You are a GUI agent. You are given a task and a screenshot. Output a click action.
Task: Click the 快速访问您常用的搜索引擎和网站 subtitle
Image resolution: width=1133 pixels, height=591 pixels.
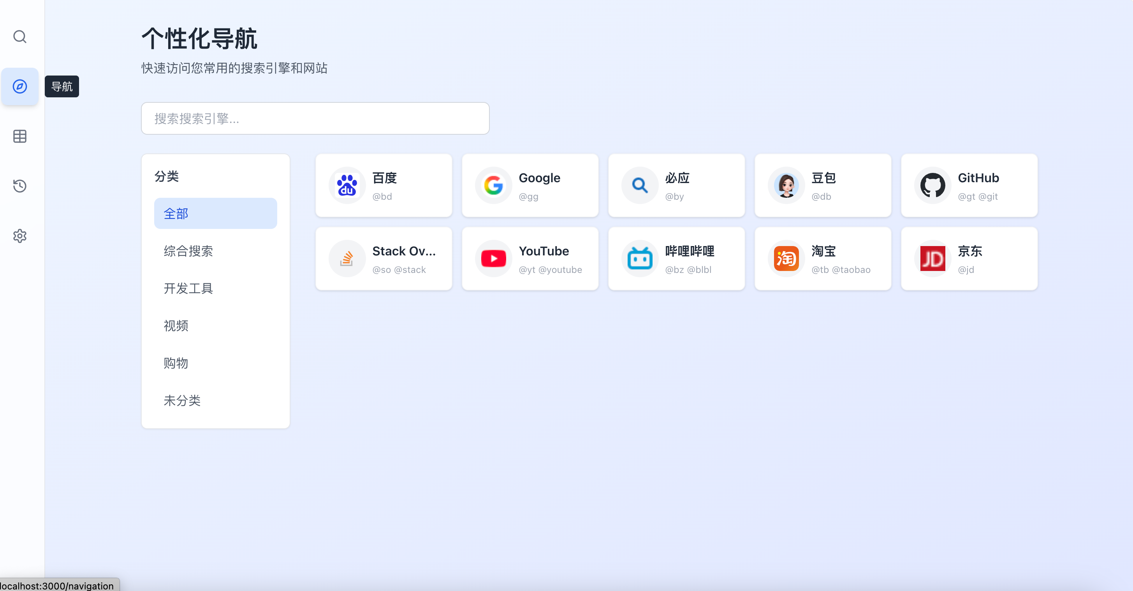click(x=234, y=68)
